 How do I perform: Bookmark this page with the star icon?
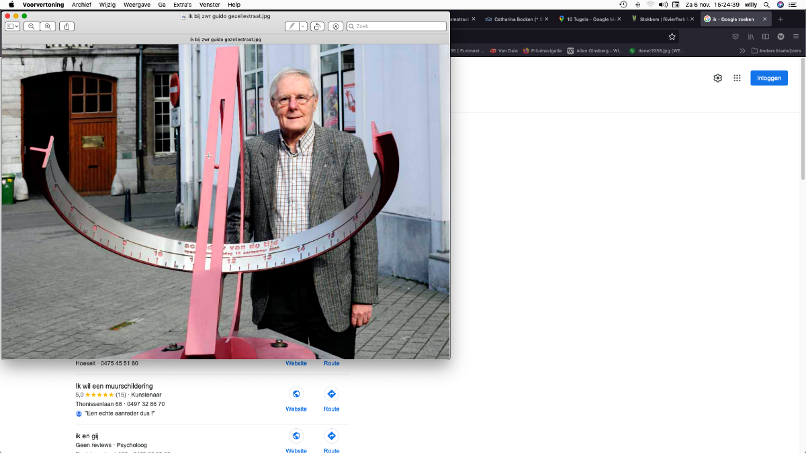672,36
